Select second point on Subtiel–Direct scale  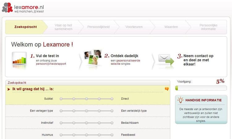click(x=74, y=99)
